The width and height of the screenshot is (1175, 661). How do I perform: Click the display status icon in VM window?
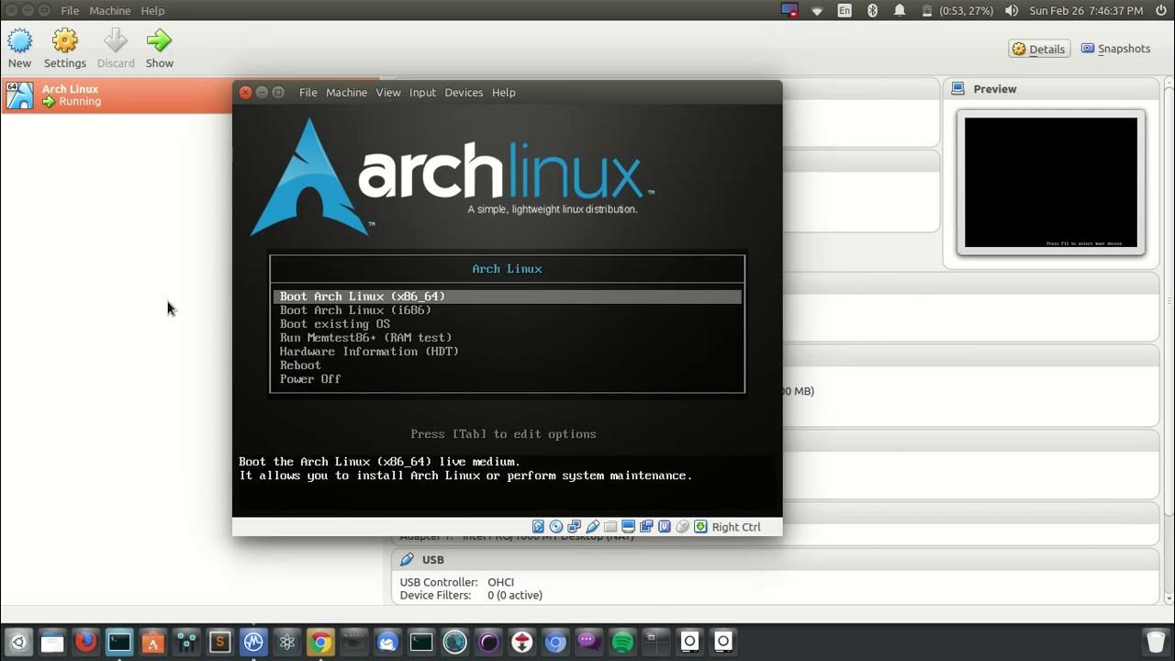point(628,527)
